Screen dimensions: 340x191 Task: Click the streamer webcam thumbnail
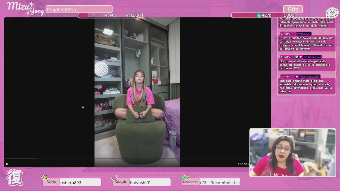[x=293, y=153]
